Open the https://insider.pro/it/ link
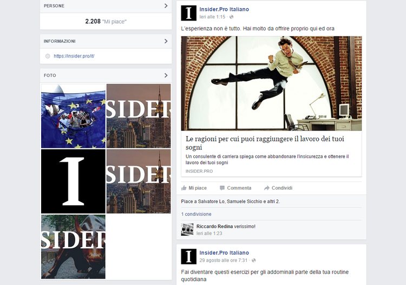 [74, 56]
